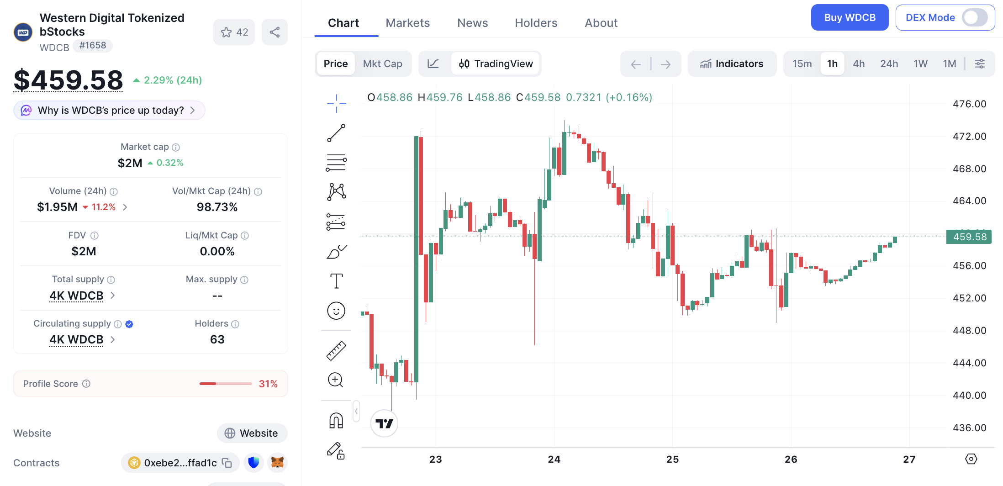
Task: Select the 4h timeframe
Action: click(x=859, y=63)
